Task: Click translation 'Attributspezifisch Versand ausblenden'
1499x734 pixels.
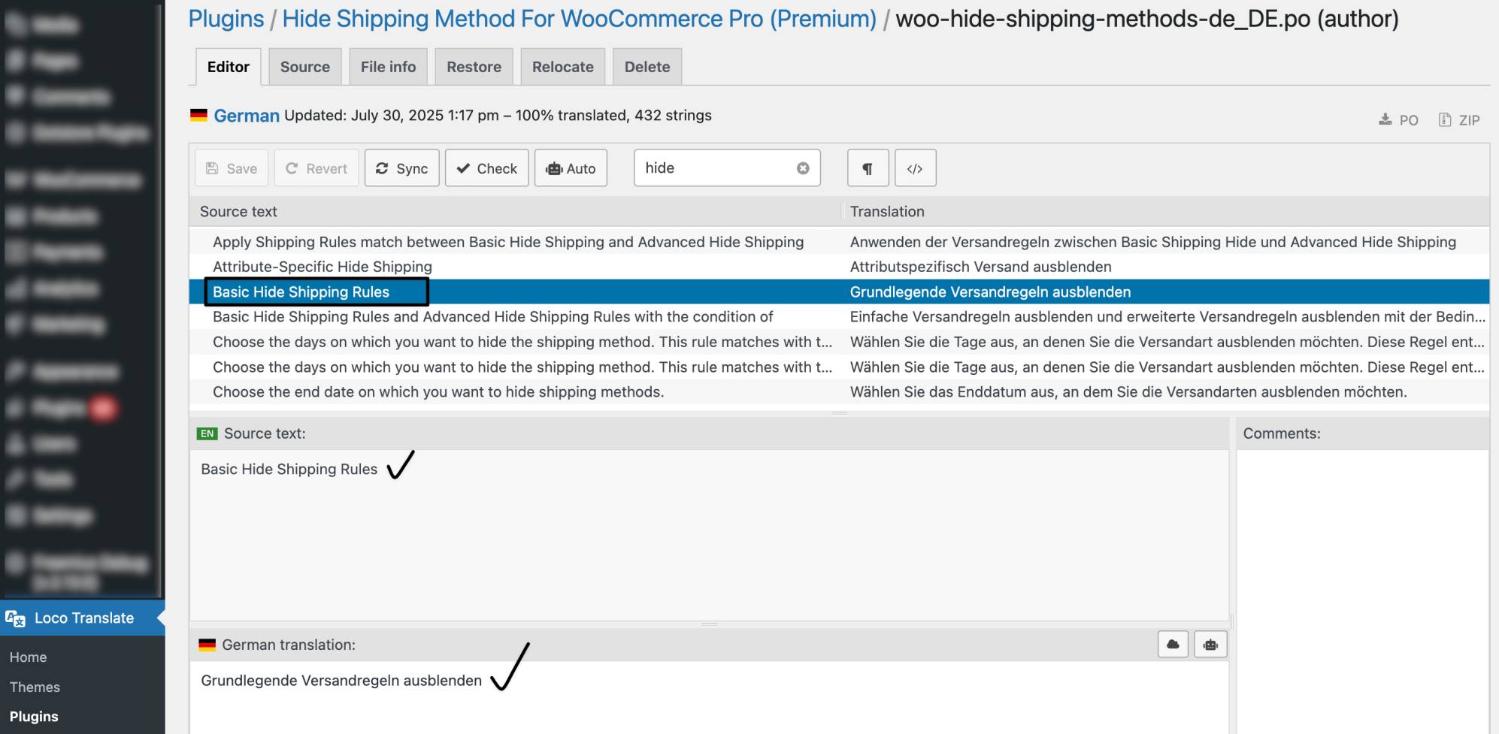Action: [980, 267]
